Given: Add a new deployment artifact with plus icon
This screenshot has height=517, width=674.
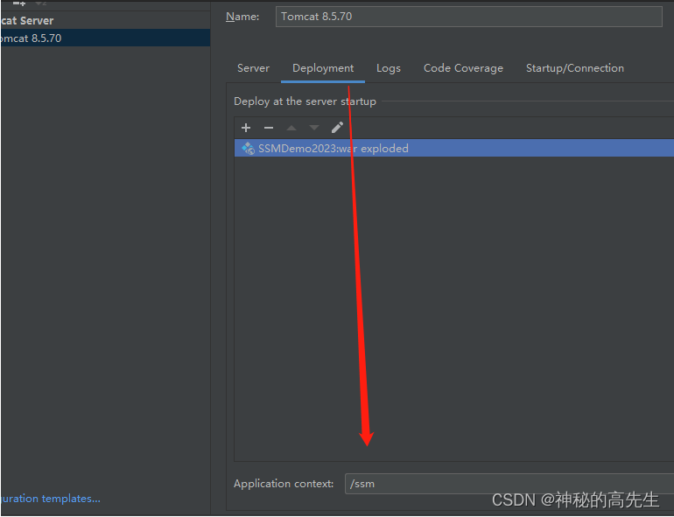Looking at the screenshot, I should [246, 128].
